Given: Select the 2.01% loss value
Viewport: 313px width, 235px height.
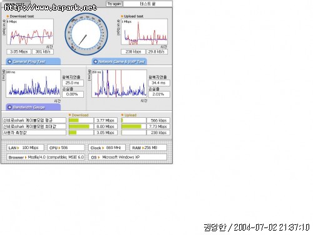Looking at the screenshot, I should pyautogui.click(x=159, y=94).
